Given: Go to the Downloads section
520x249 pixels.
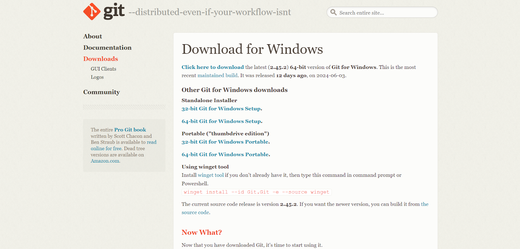Looking at the screenshot, I should point(100,59).
